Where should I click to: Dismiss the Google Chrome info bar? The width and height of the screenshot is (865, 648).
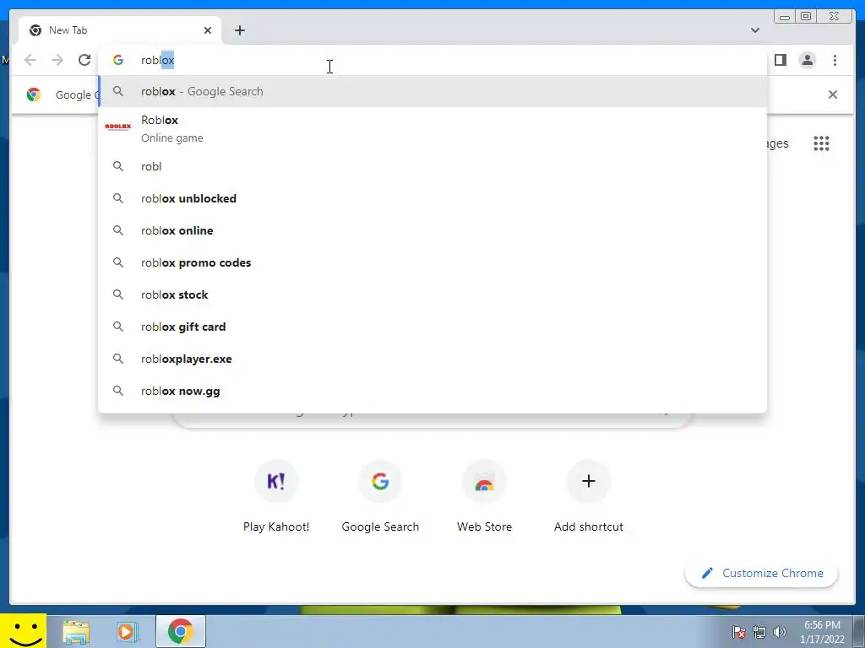pos(832,94)
